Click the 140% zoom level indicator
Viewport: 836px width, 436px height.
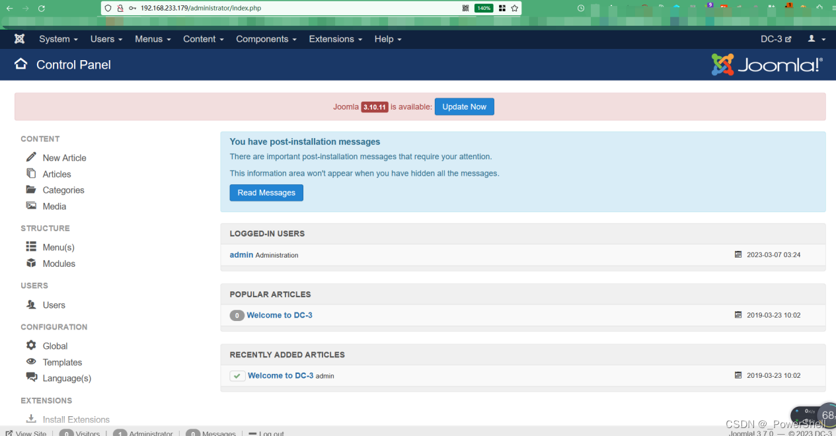click(x=484, y=8)
